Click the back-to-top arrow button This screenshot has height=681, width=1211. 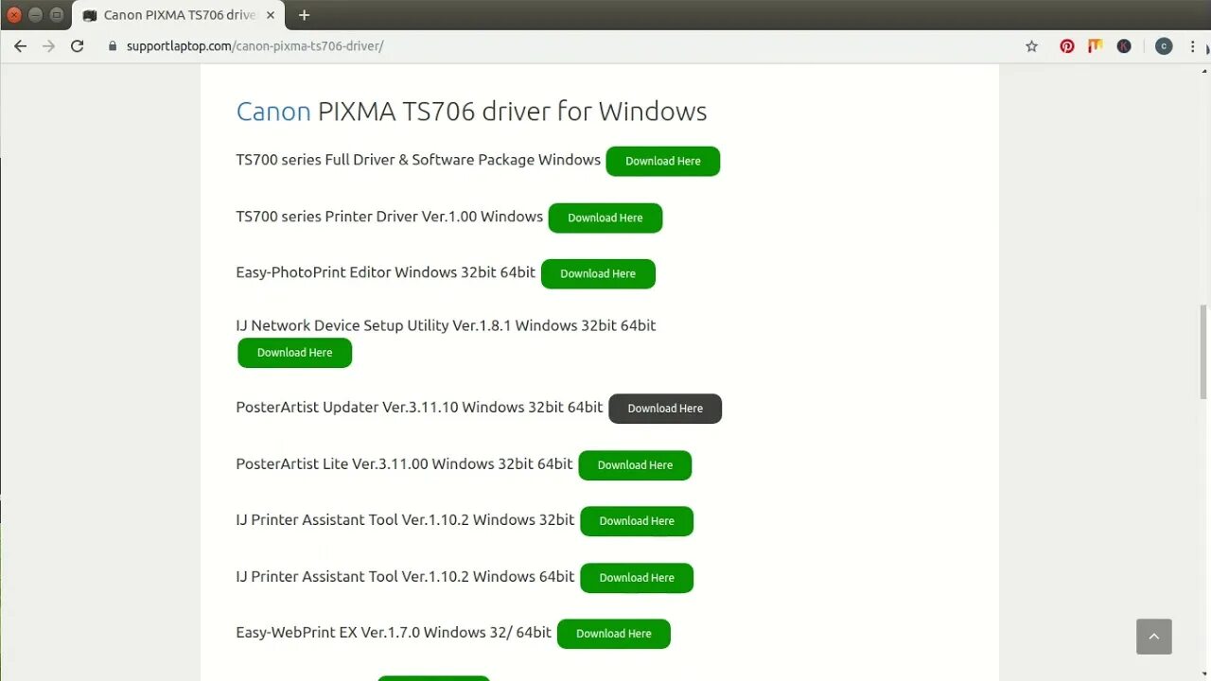[x=1154, y=637]
